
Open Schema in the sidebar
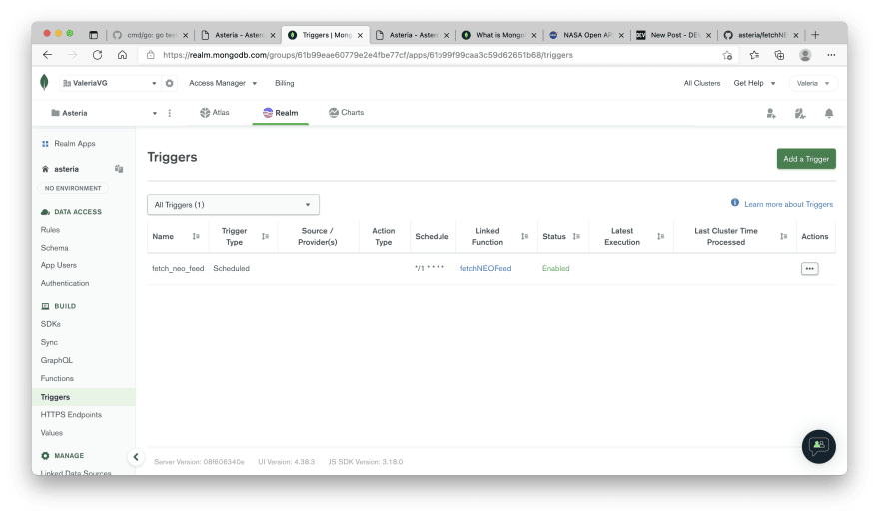[x=54, y=248]
